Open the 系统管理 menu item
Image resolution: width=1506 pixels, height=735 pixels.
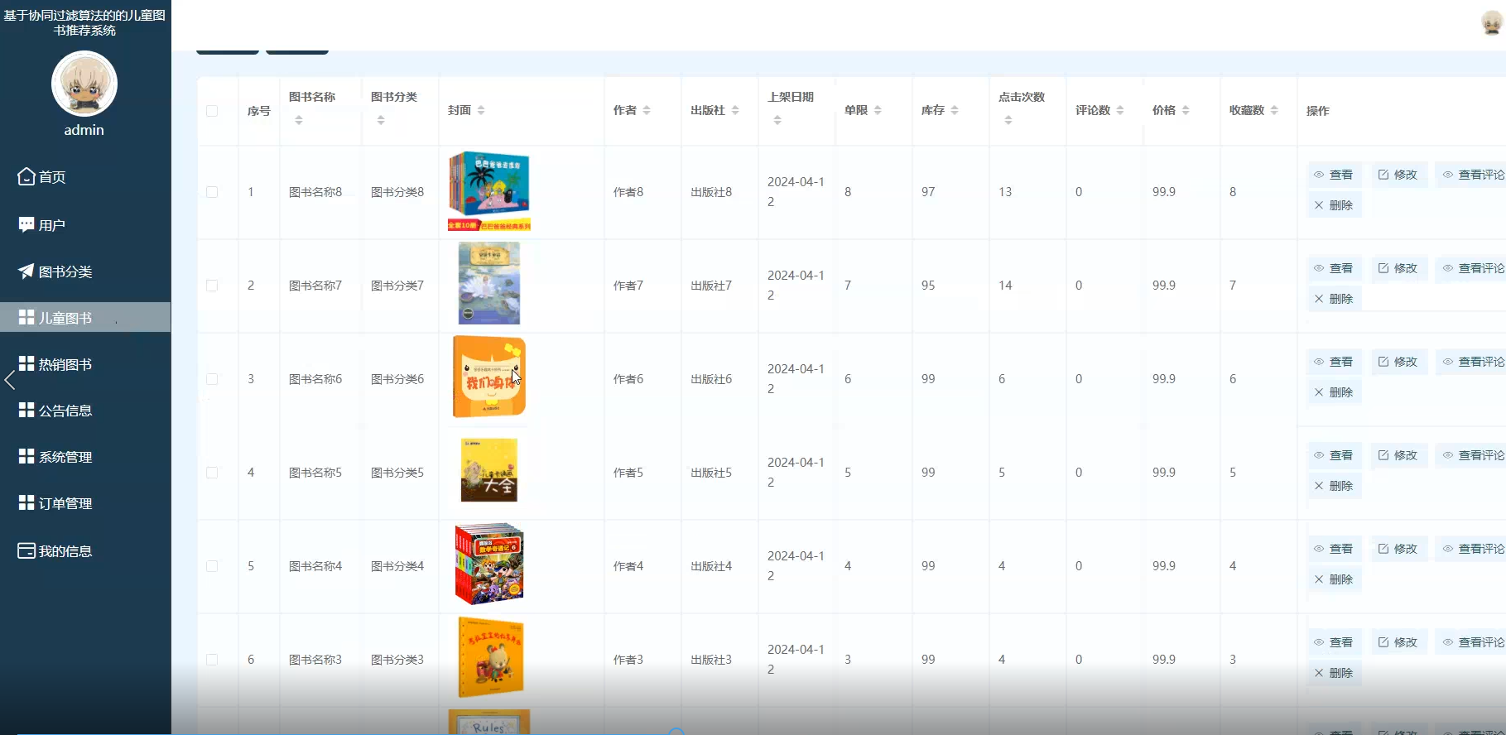[85, 457]
